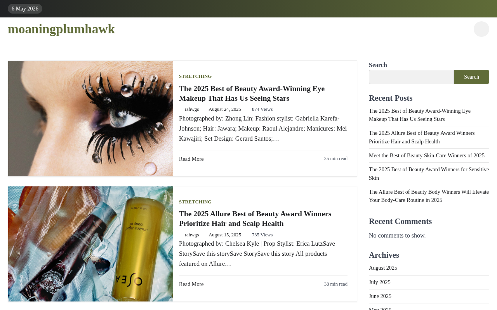Open the eye makeup article thumbnail

[x=90, y=119]
